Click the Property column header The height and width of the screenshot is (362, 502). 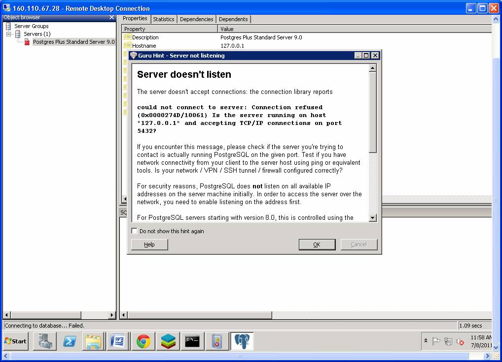tap(169, 29)
